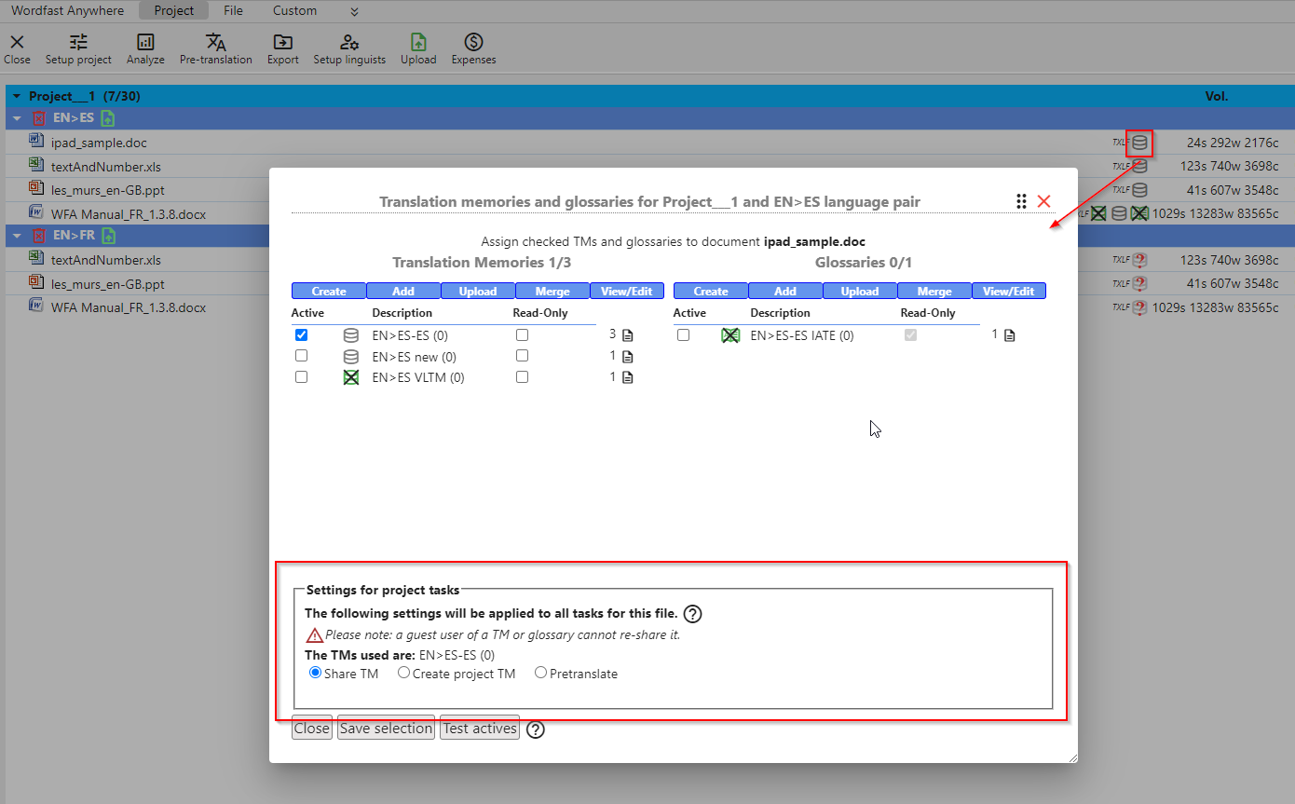This screenshot has width=1295, height=804.
Task: Select textAndNumber.xls under EN>ES
Action: coord(105,167)
